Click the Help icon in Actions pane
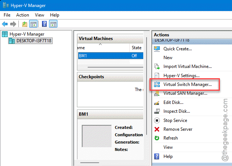This screenshot has width=232, height=166. click(x=157, y=156)
